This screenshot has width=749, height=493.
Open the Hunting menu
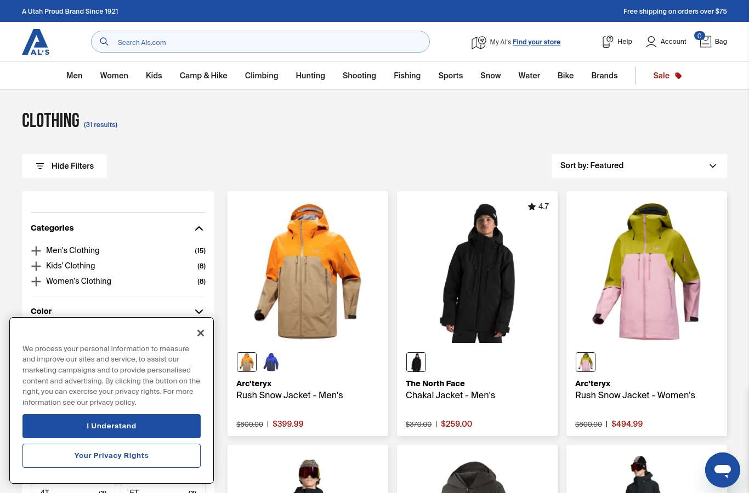[x=310, y=76]
